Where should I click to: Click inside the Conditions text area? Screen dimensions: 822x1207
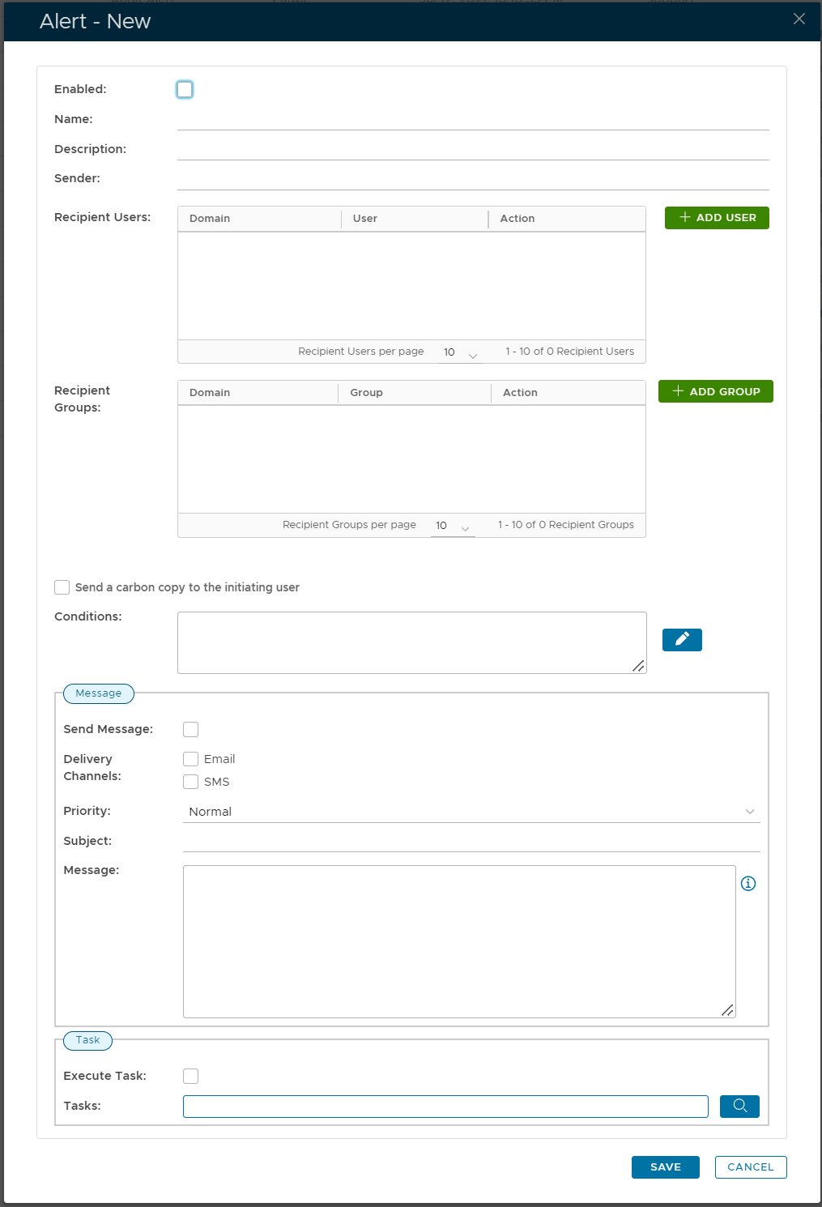click(x=411, y=642)
